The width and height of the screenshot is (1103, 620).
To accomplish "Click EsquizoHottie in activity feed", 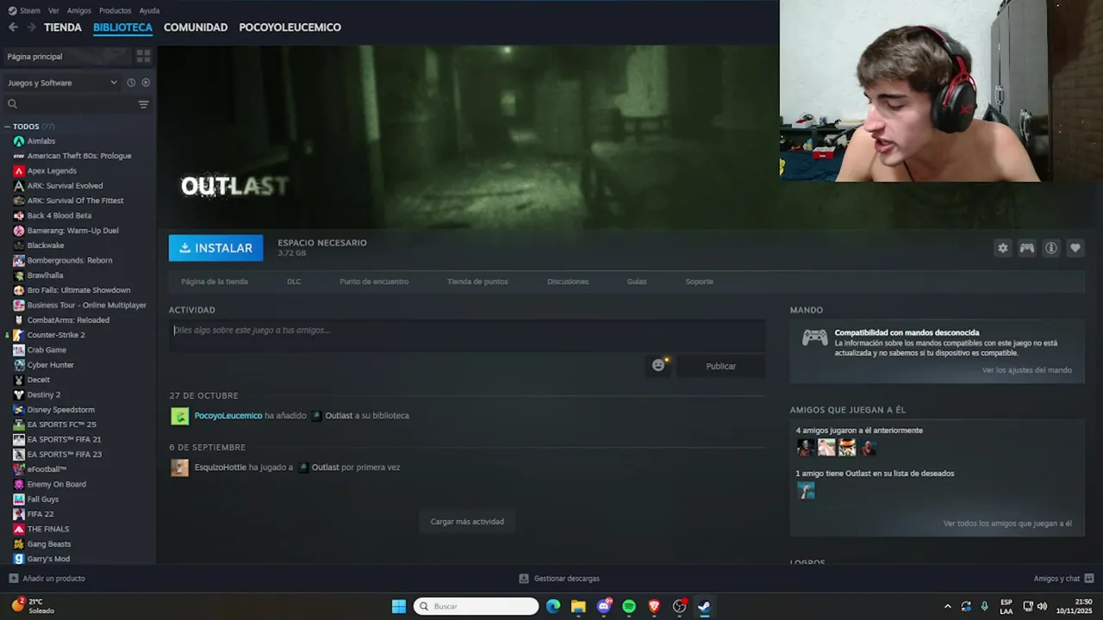I will 221,467.
